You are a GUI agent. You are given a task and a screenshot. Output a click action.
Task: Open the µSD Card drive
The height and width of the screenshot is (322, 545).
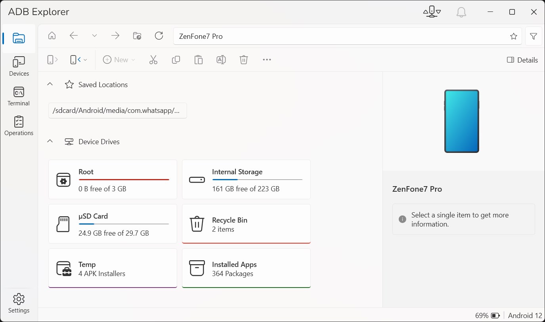113,224
